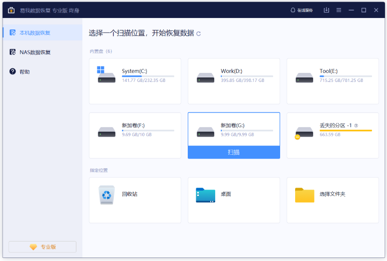Click the 专业版 upgrade button
The width and height of the screenshot is (387, 261).
pos(42,247)
